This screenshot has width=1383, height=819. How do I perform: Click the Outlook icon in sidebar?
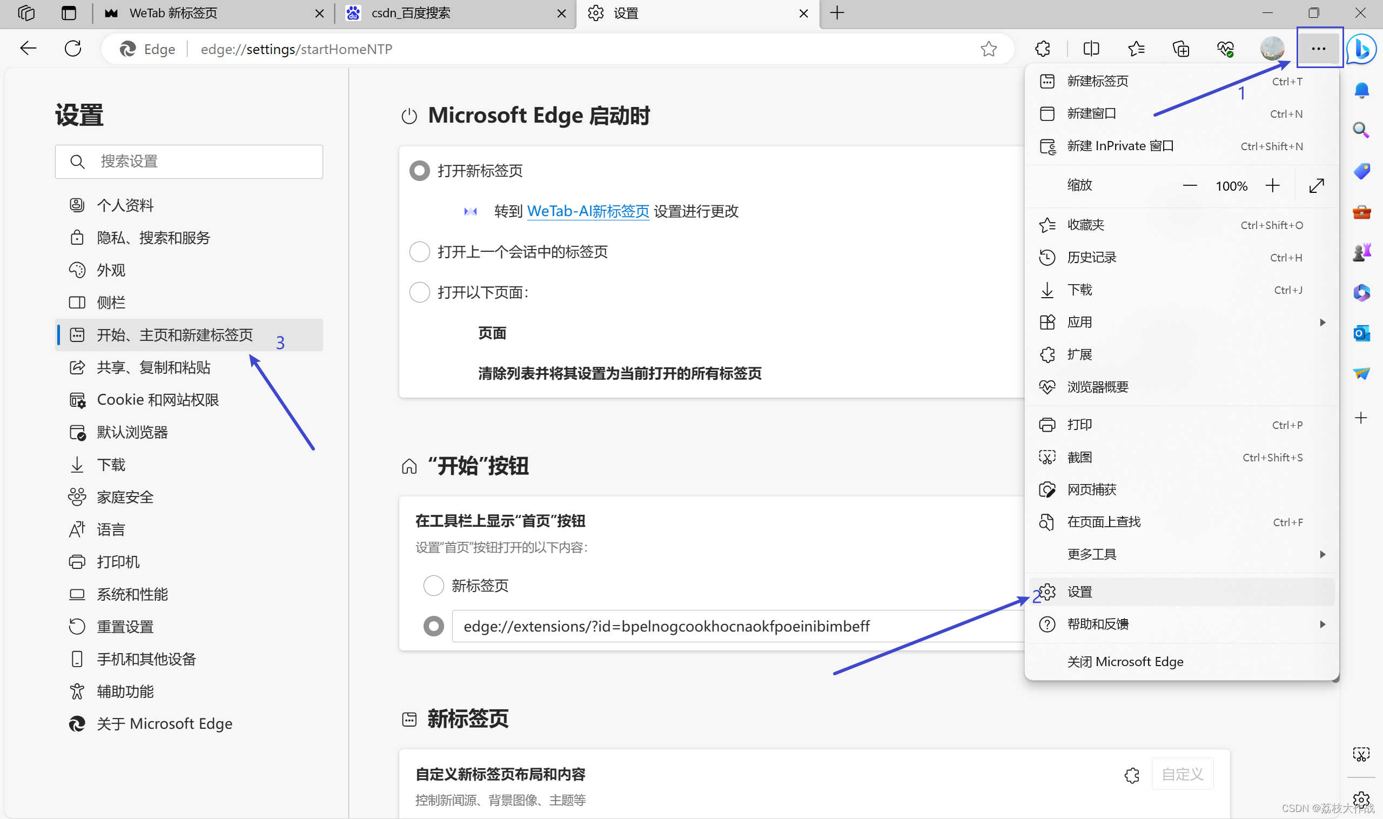[x=1361, y=333]
